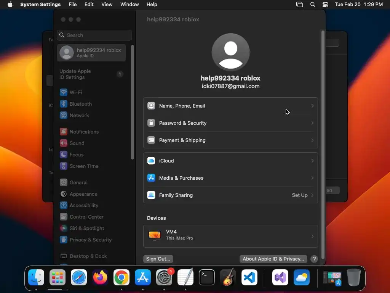Open Google Chrome from the Dock
390x293 pixels.
tap(121, 277)
